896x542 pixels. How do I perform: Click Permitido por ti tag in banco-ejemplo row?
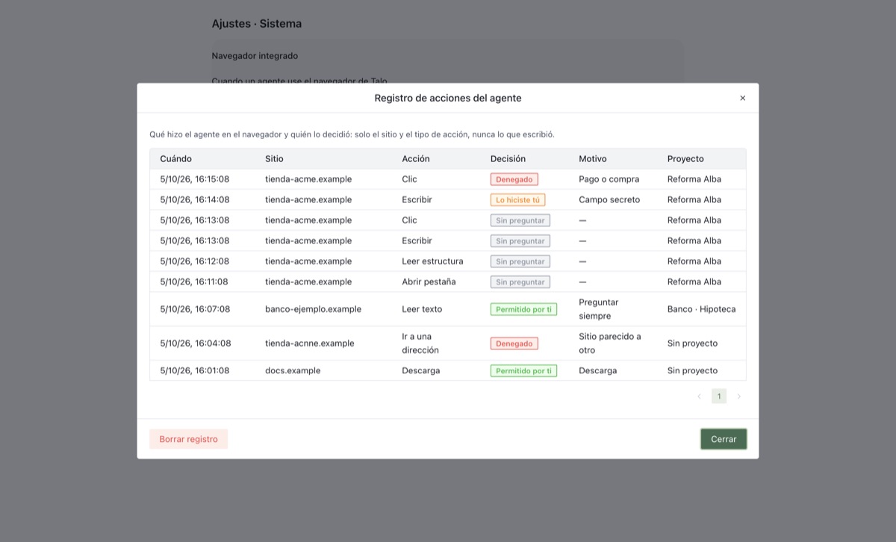[x=523, y=309]
